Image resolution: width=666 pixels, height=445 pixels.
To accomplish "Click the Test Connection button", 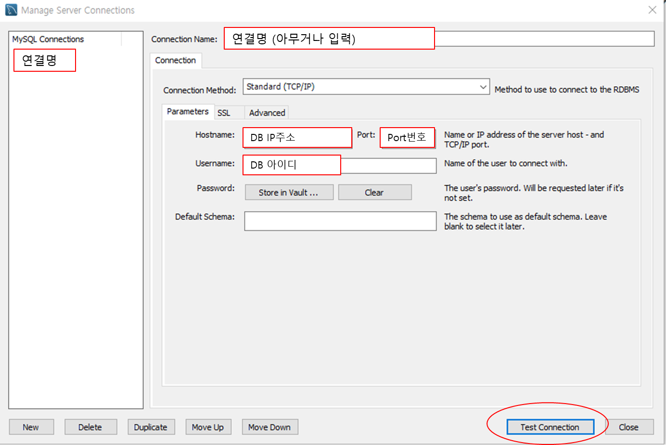I will click(x=551, y=427).
